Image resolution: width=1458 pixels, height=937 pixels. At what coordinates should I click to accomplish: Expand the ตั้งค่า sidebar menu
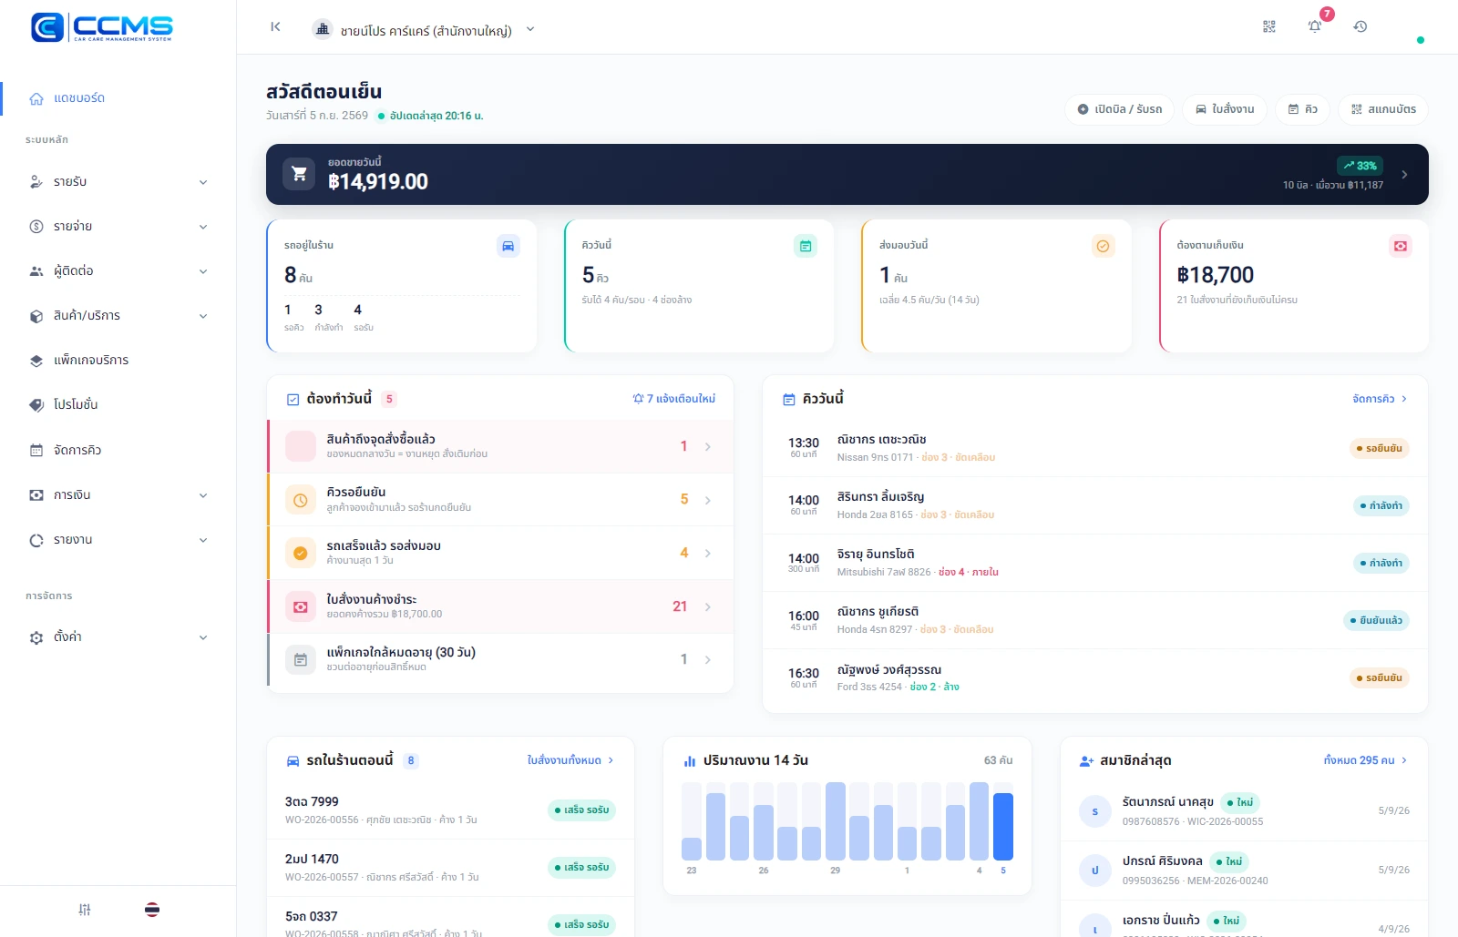pyautogui.click(x=118, y=637)
